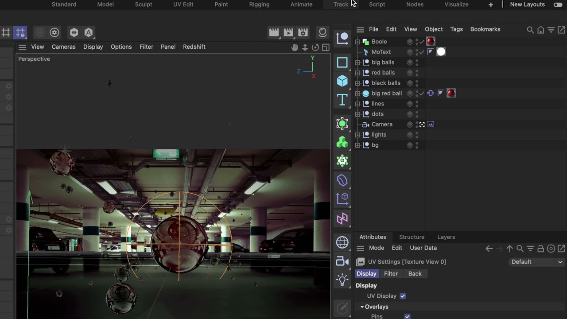
Task: Open the Filter tab in UV Settings
Action: tap(391, 274)
